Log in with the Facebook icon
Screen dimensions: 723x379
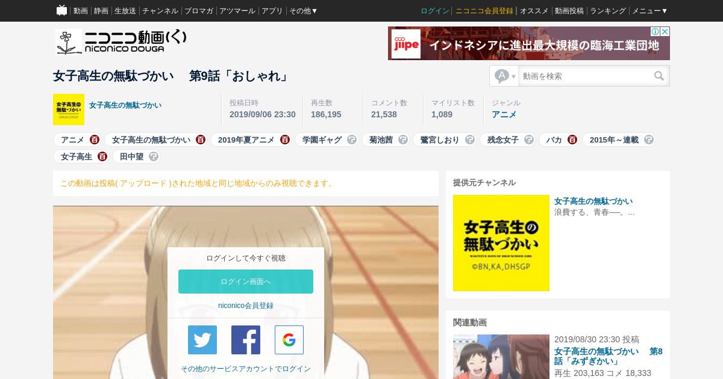246,340
